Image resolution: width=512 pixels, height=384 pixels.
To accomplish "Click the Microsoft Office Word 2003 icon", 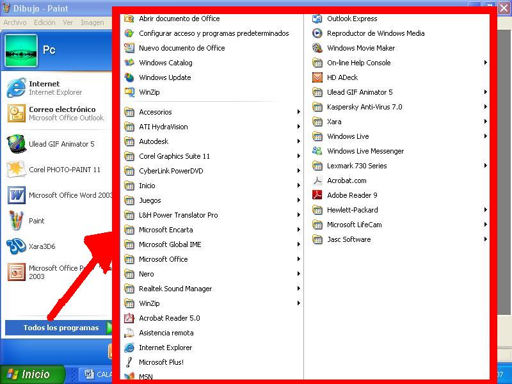I will click(x=17, y=195).
